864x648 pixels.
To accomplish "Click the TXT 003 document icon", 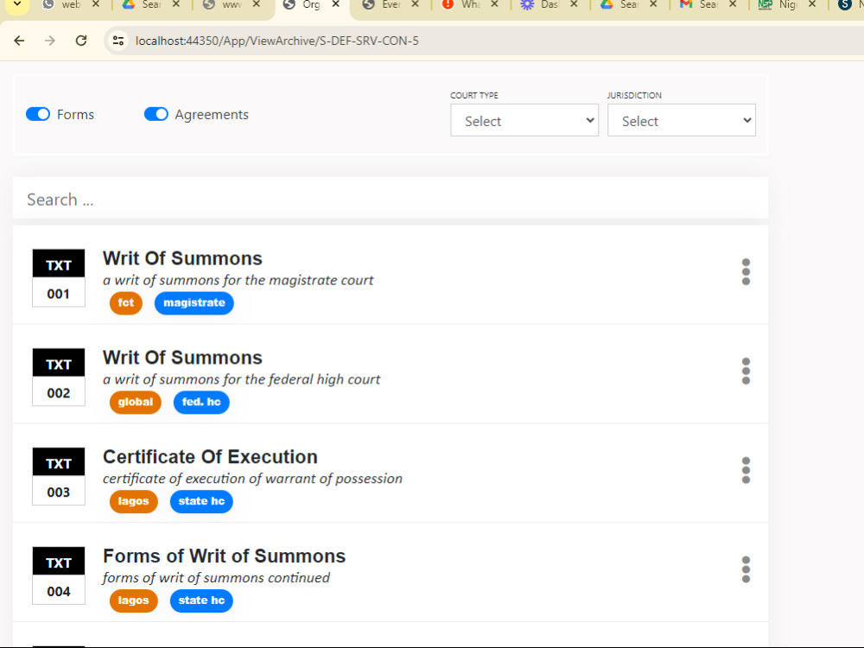I will 59,476.
